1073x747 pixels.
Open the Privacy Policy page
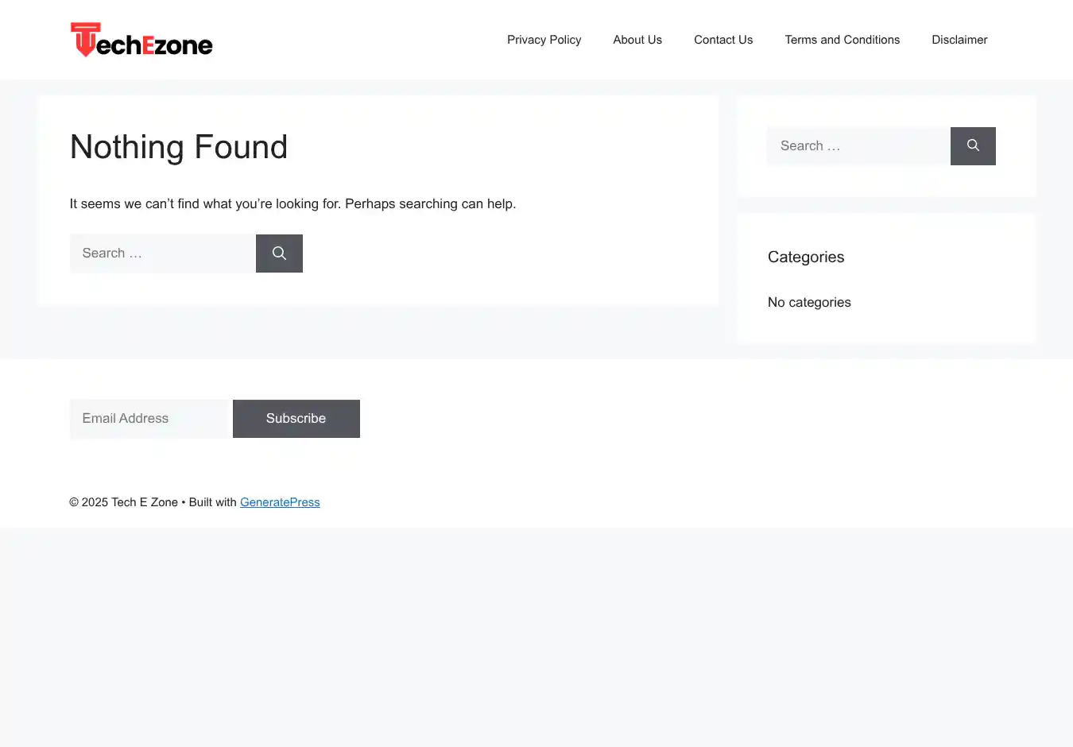click(544, 40)
